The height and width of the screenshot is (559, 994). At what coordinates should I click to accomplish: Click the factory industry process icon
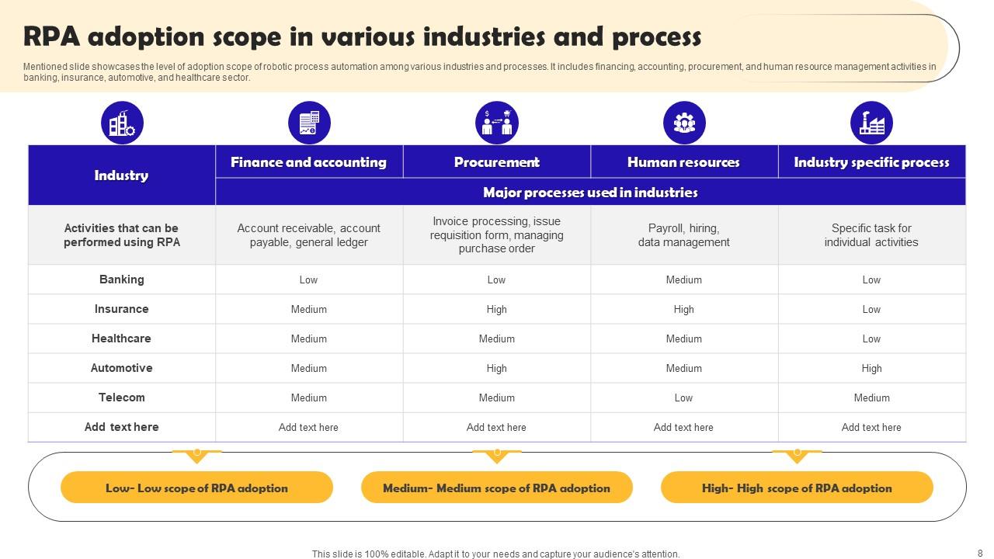pyautogui.click(x=871, y=123)
